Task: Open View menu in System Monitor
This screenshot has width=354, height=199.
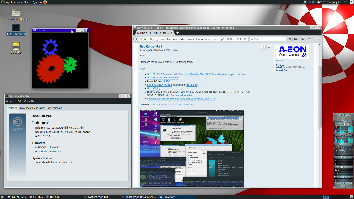Action: (27, 101)
